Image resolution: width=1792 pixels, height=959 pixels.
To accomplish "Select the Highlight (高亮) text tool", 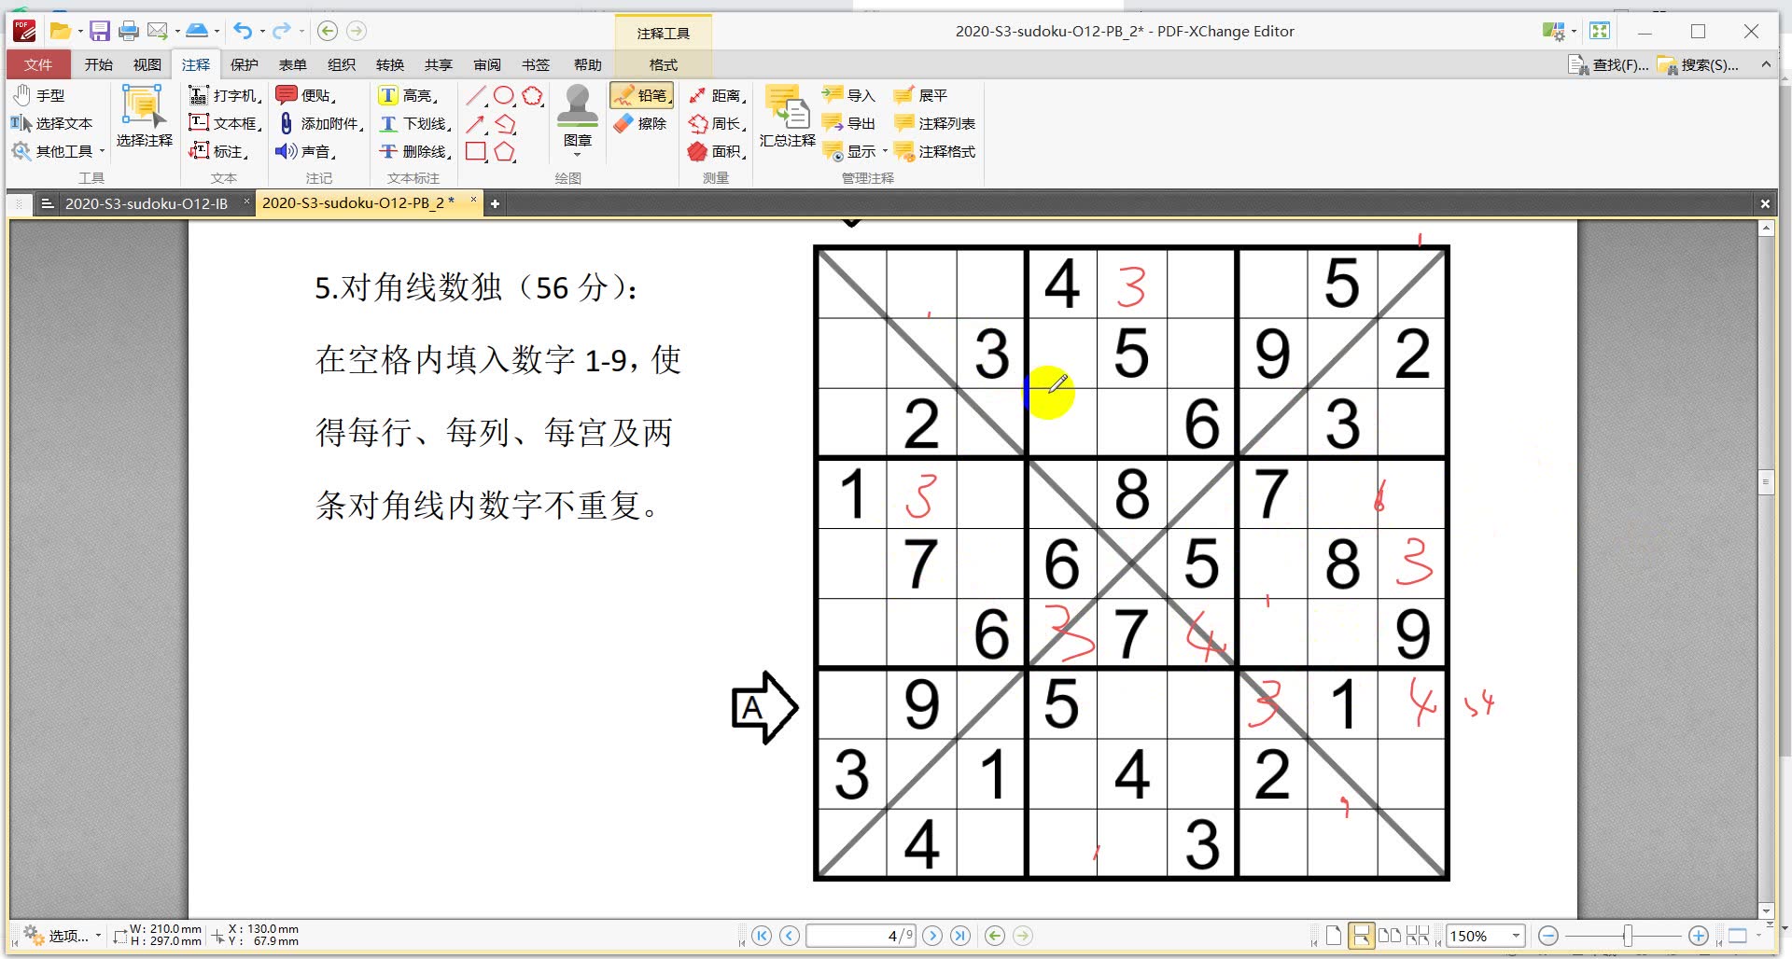I will click(x=408, y=95).
